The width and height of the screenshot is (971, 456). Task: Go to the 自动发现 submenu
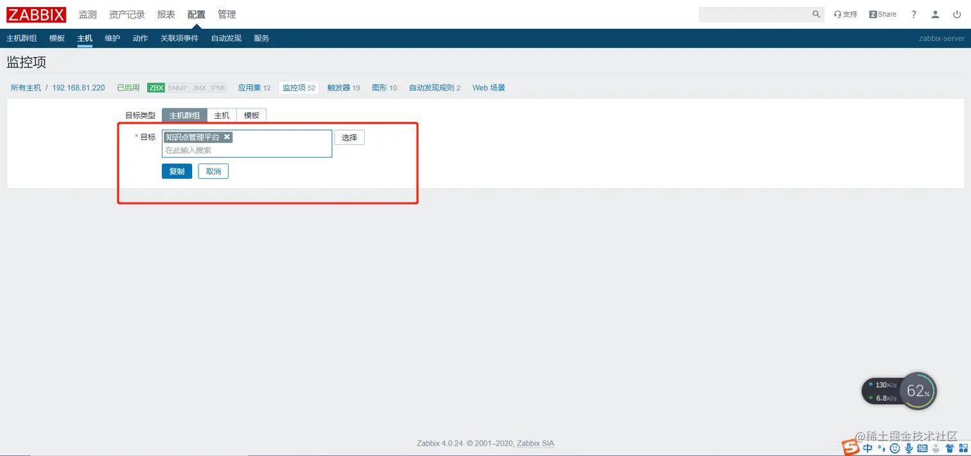click(x=226, y=38)
